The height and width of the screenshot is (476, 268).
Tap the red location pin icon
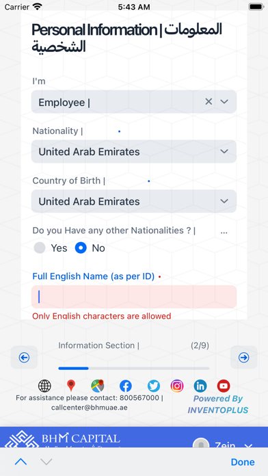71,386
